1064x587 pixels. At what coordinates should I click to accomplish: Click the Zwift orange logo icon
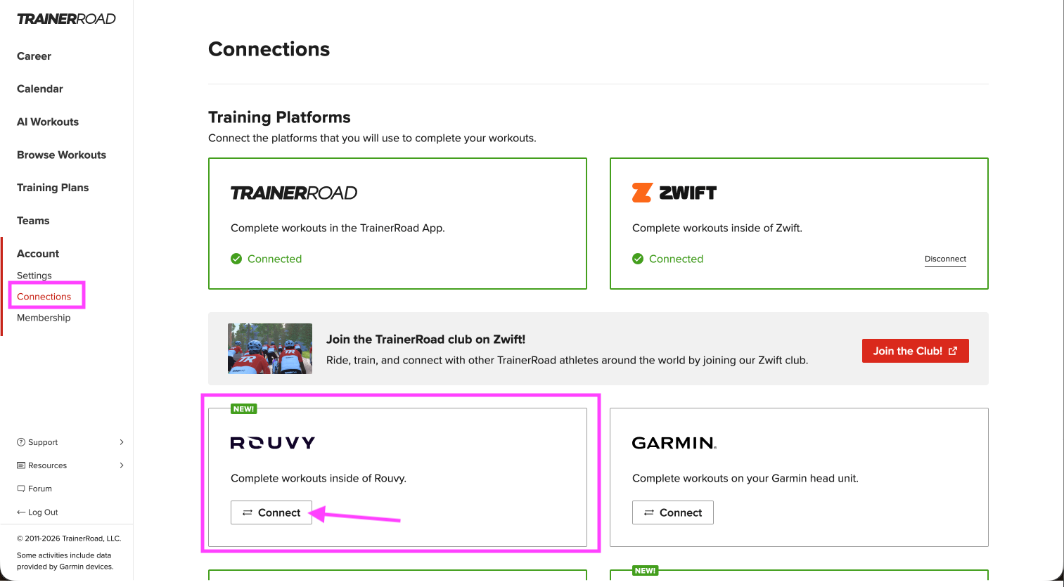[642, 193]
